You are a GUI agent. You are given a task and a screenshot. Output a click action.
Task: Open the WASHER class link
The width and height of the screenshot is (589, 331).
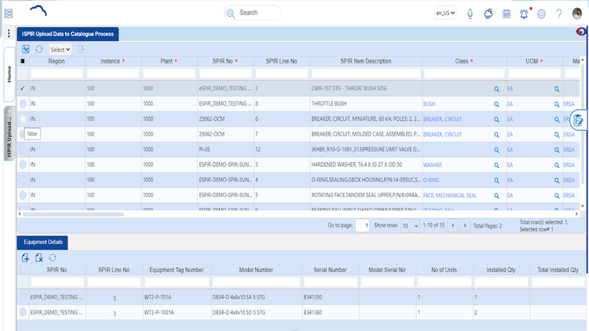pyautogui.click(x=433, y=165)
